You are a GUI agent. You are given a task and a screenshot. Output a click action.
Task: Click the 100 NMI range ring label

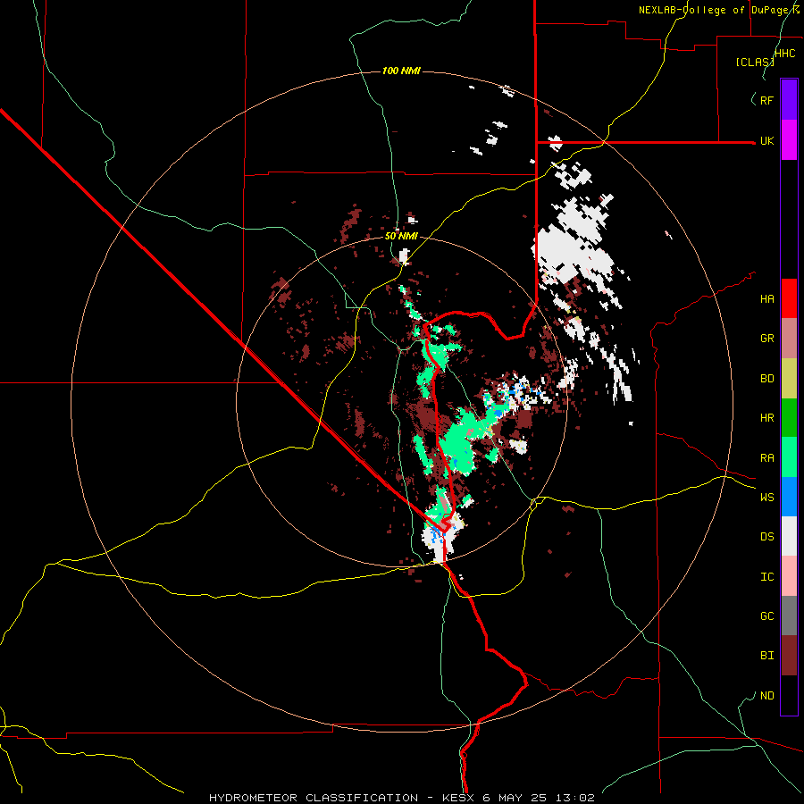(401, 71)
